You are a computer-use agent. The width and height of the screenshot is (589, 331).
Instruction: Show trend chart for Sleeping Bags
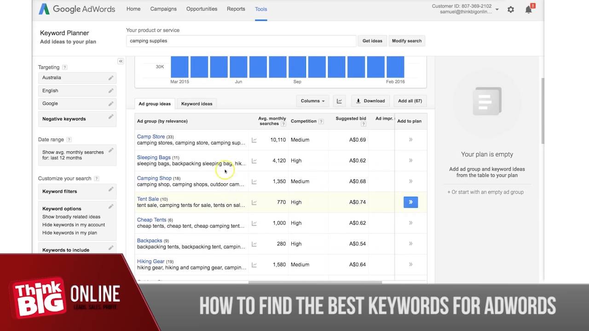click(254, 160)
